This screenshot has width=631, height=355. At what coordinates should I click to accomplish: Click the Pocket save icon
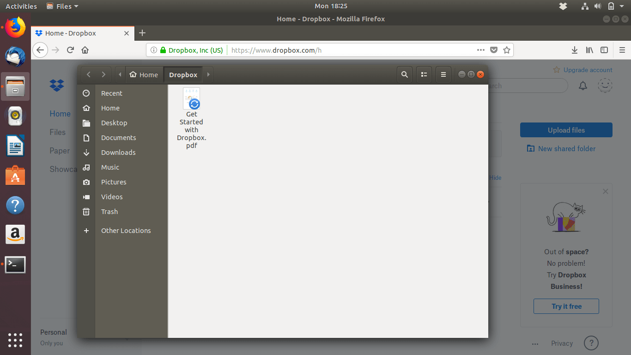click(494, 50)
